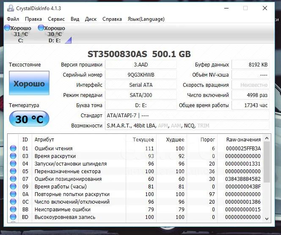The width and height of the screenshot is (281, 235).
Task: Select the Время работы (часы) row
Action: pos(135,186)
